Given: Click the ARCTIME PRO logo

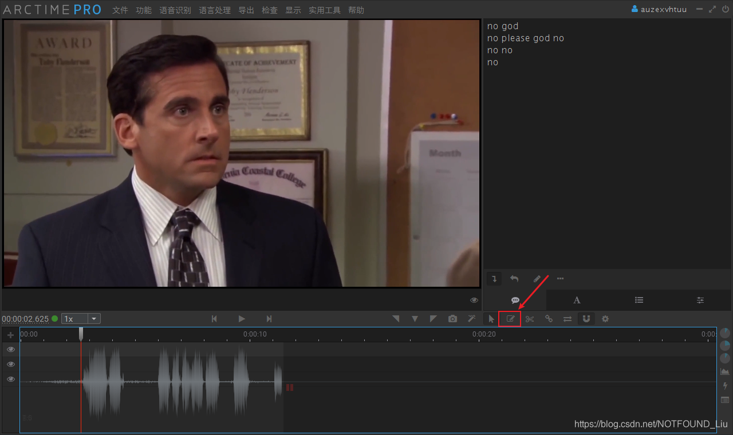Looking at the screenshot, I should [x=52, y=10].
